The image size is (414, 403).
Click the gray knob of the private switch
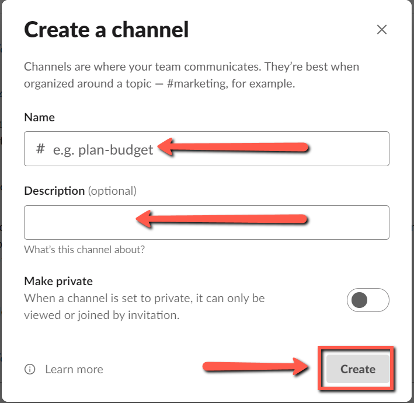(360, 300)
